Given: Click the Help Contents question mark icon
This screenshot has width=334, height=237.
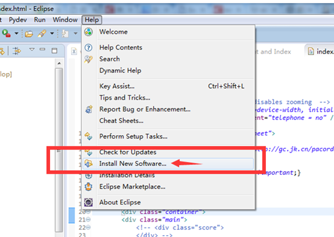Looking at the screenshot, I should (89, 47).
